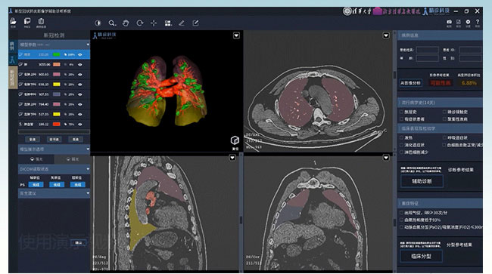The image size is (492, 274).
Task: Click the AI影像分析 button
Action: point(411,83)
